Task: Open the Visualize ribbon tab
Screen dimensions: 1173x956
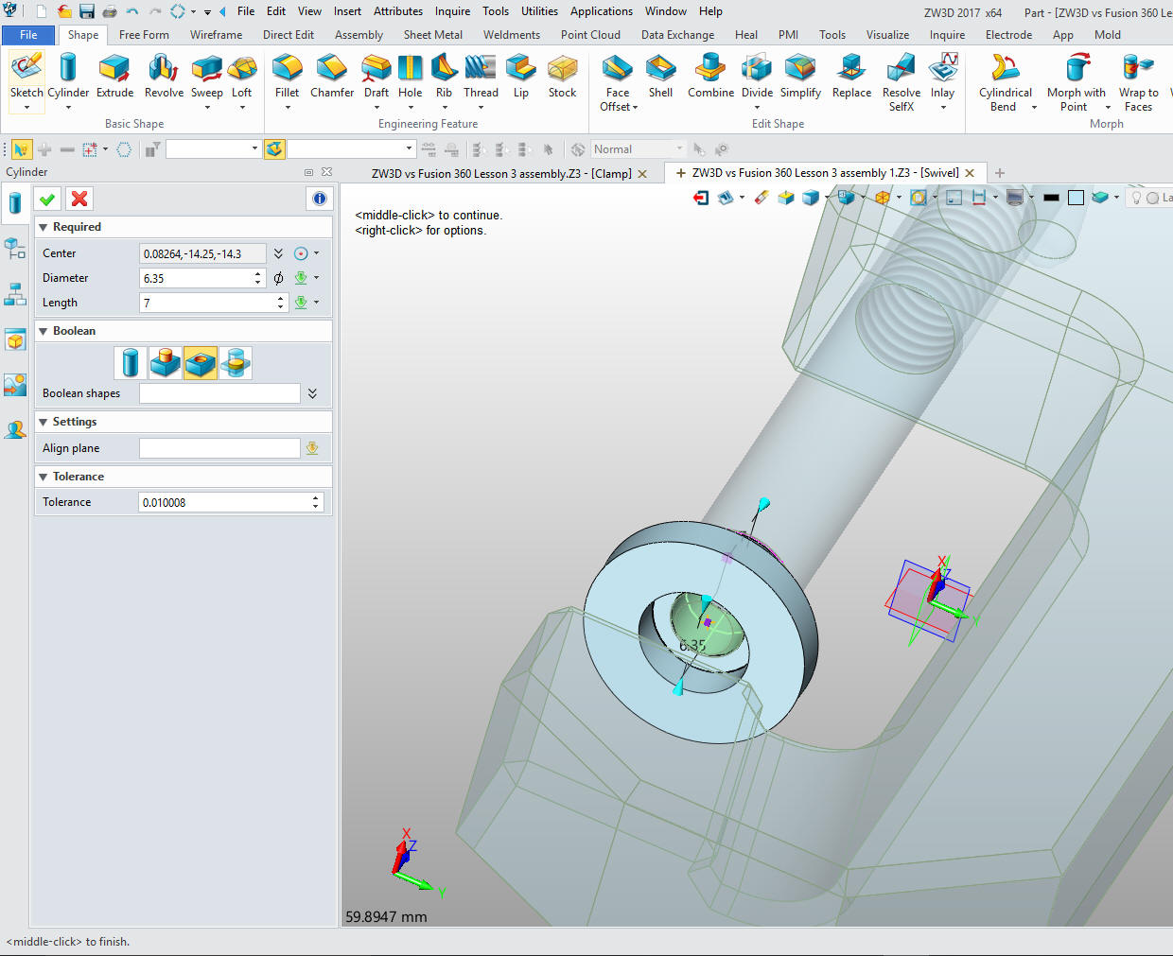Action: point(887,35)
